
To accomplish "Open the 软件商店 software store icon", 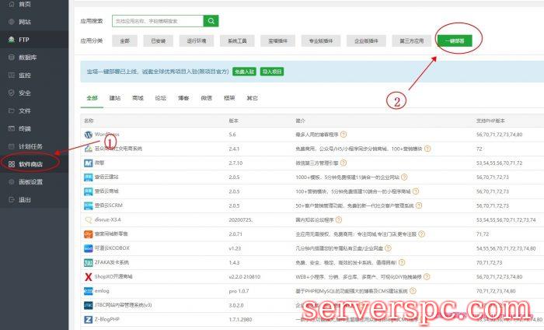I will click(x=10, y=164).
